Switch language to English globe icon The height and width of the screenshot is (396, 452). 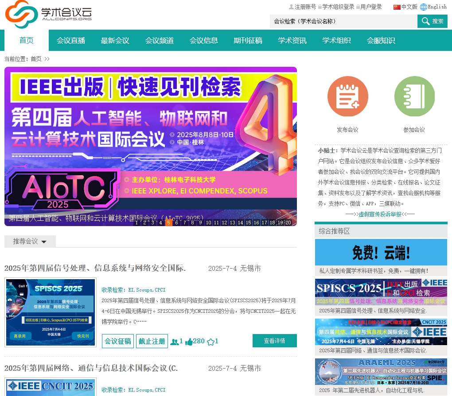(x=433, y=7)
